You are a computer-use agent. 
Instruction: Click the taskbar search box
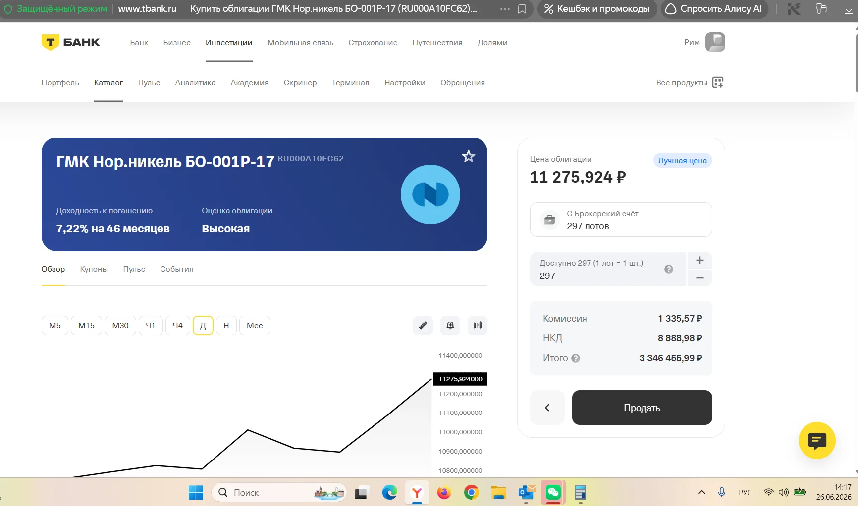pos(279,492)
